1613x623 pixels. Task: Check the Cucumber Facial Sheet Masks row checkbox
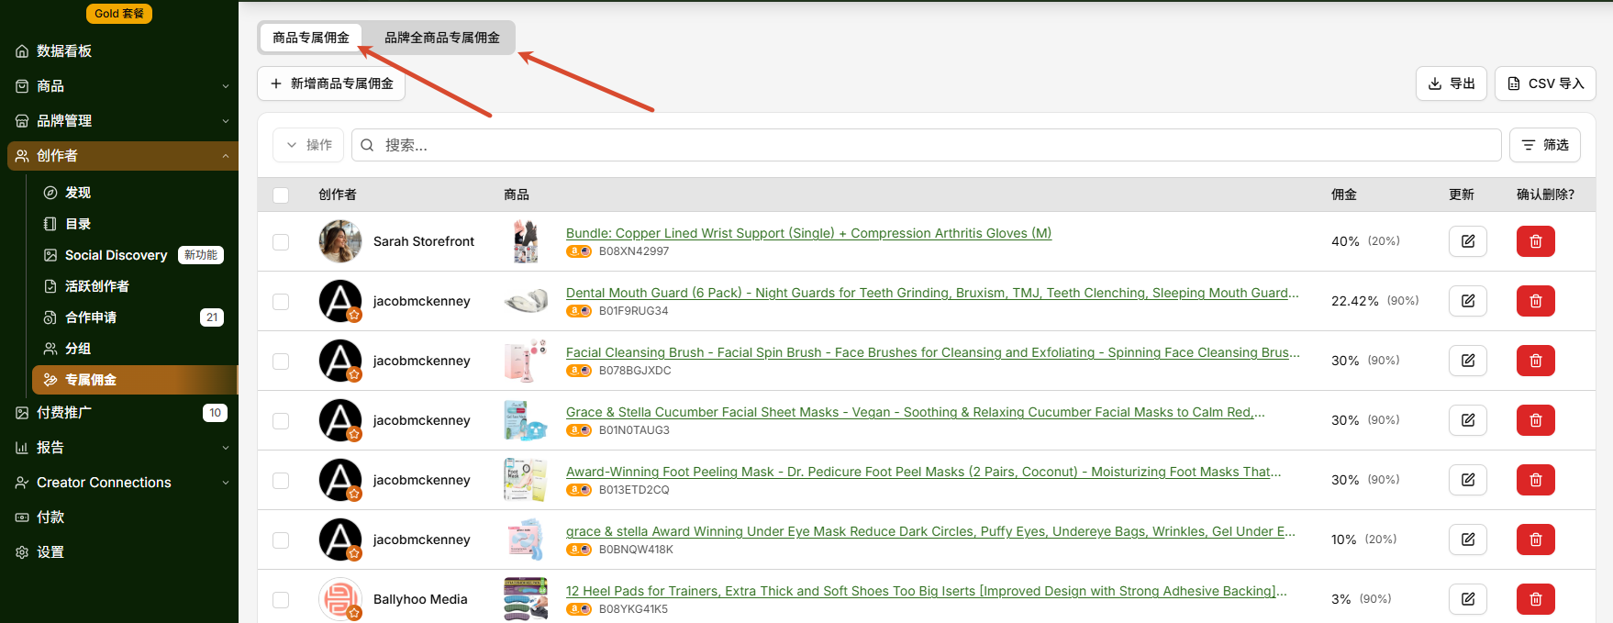[x=281, y=420]
